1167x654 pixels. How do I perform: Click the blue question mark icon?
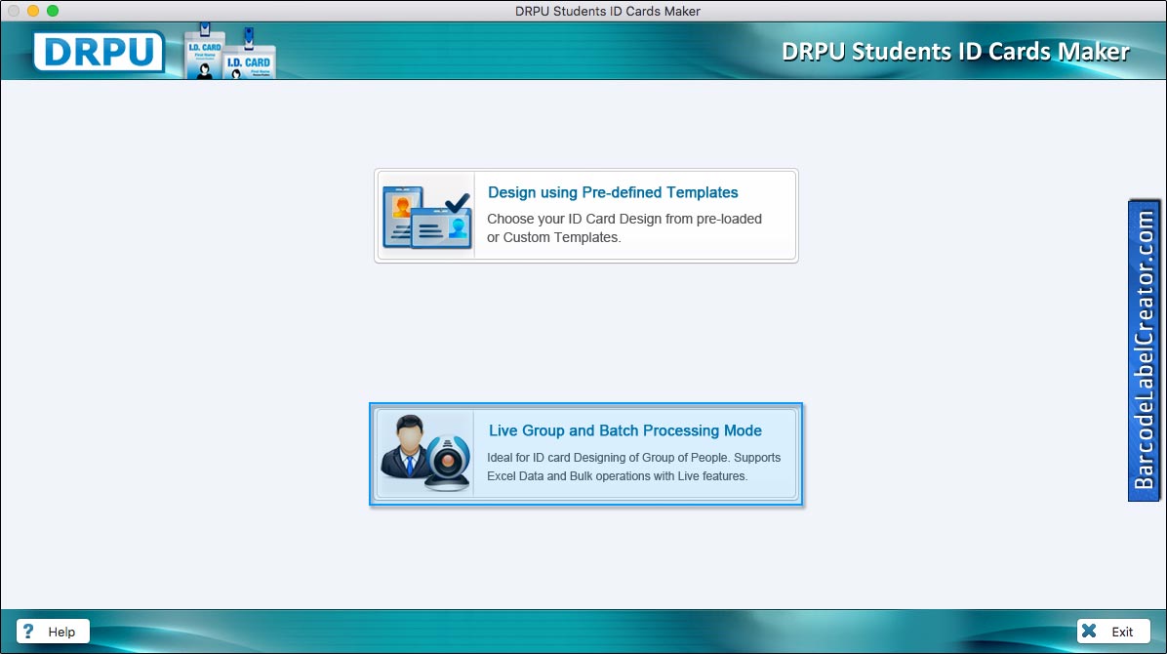(28, 632)
